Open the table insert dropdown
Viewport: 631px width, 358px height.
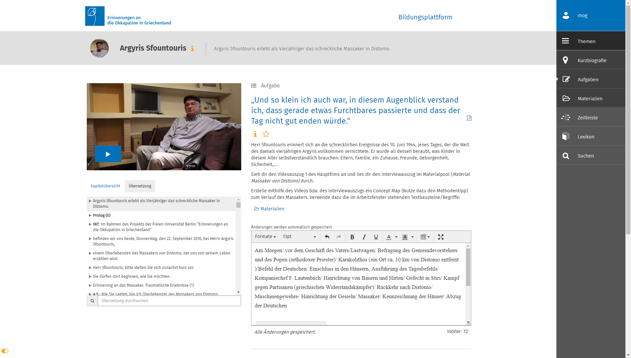point(425,237)
